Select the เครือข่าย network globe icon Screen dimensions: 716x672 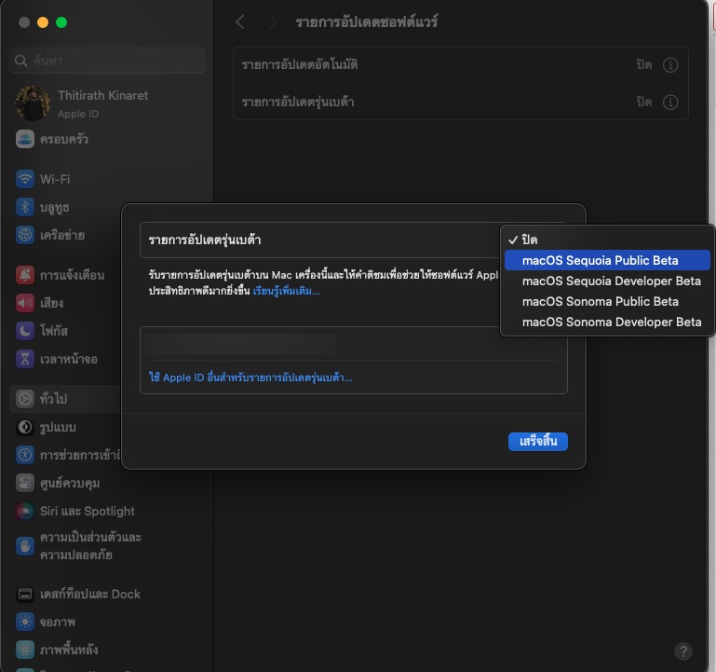[x=25, y=235]
